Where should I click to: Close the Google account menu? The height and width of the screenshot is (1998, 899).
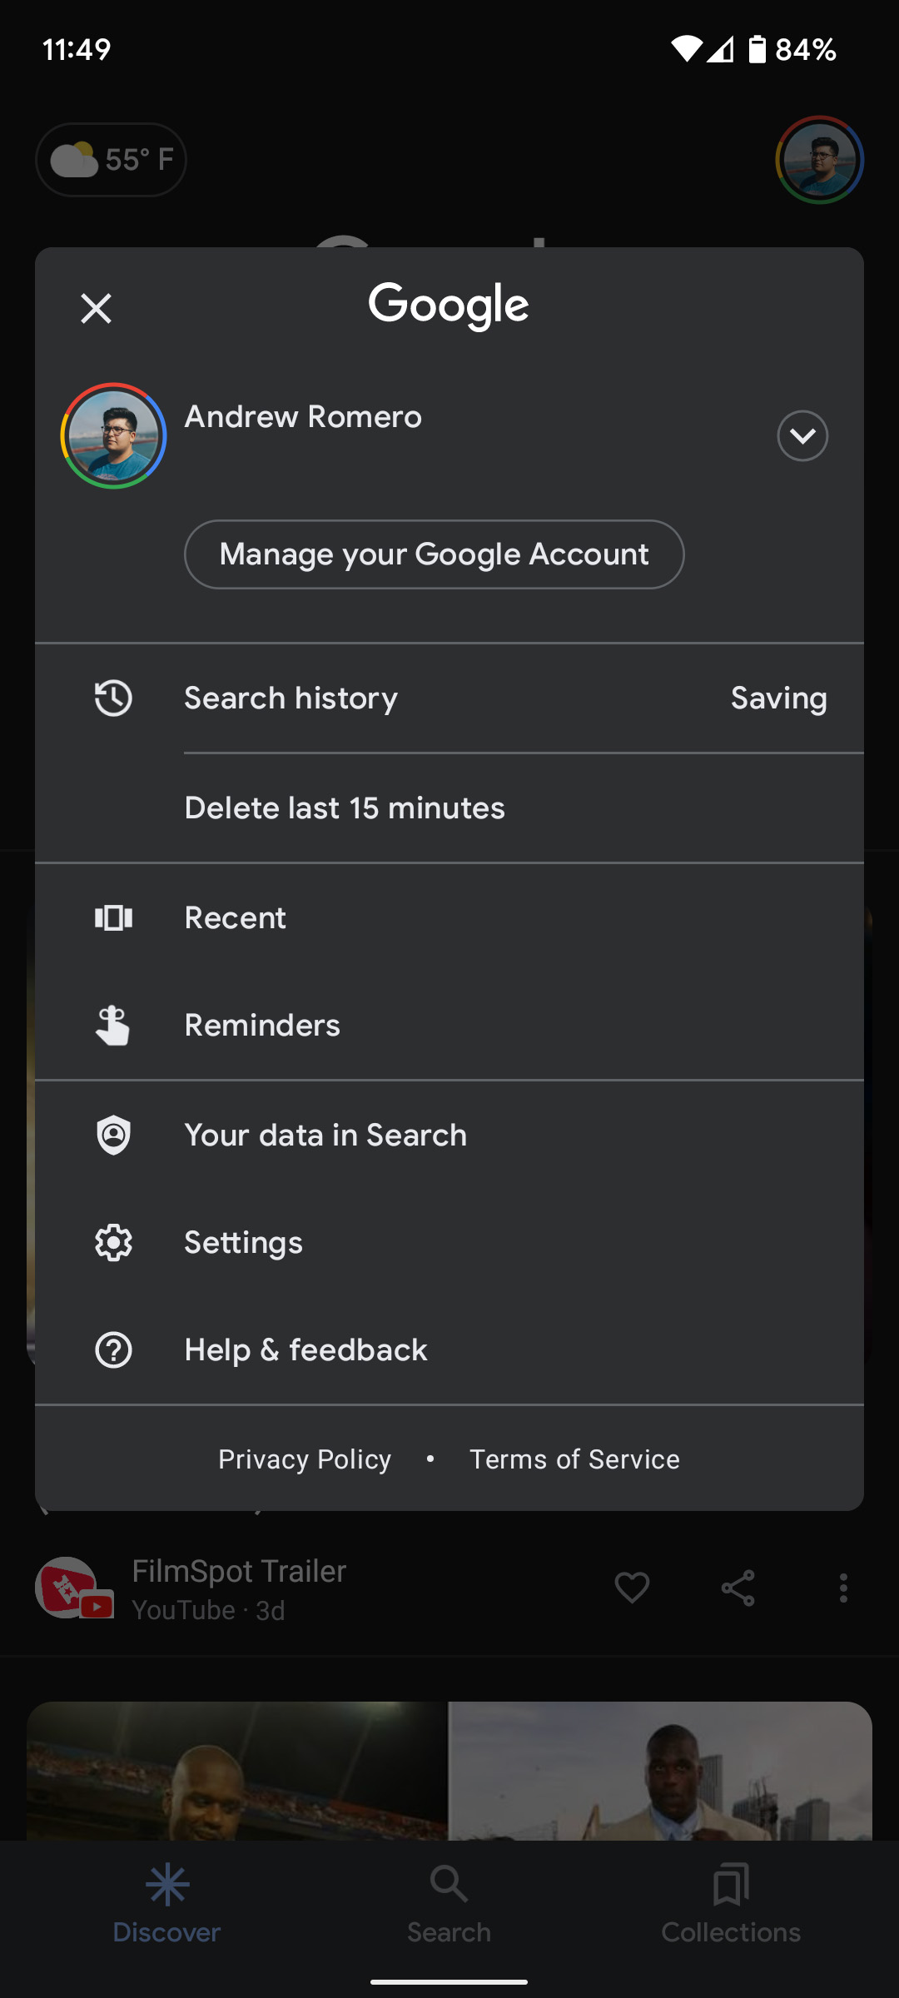[x=96, y=308]
